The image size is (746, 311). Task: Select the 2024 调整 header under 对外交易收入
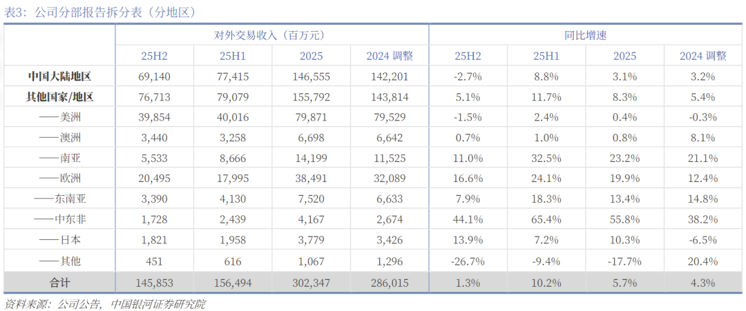pyautogui.click(x=390, y=56)
